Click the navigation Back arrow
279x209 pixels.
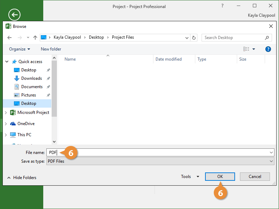point(9,38)
